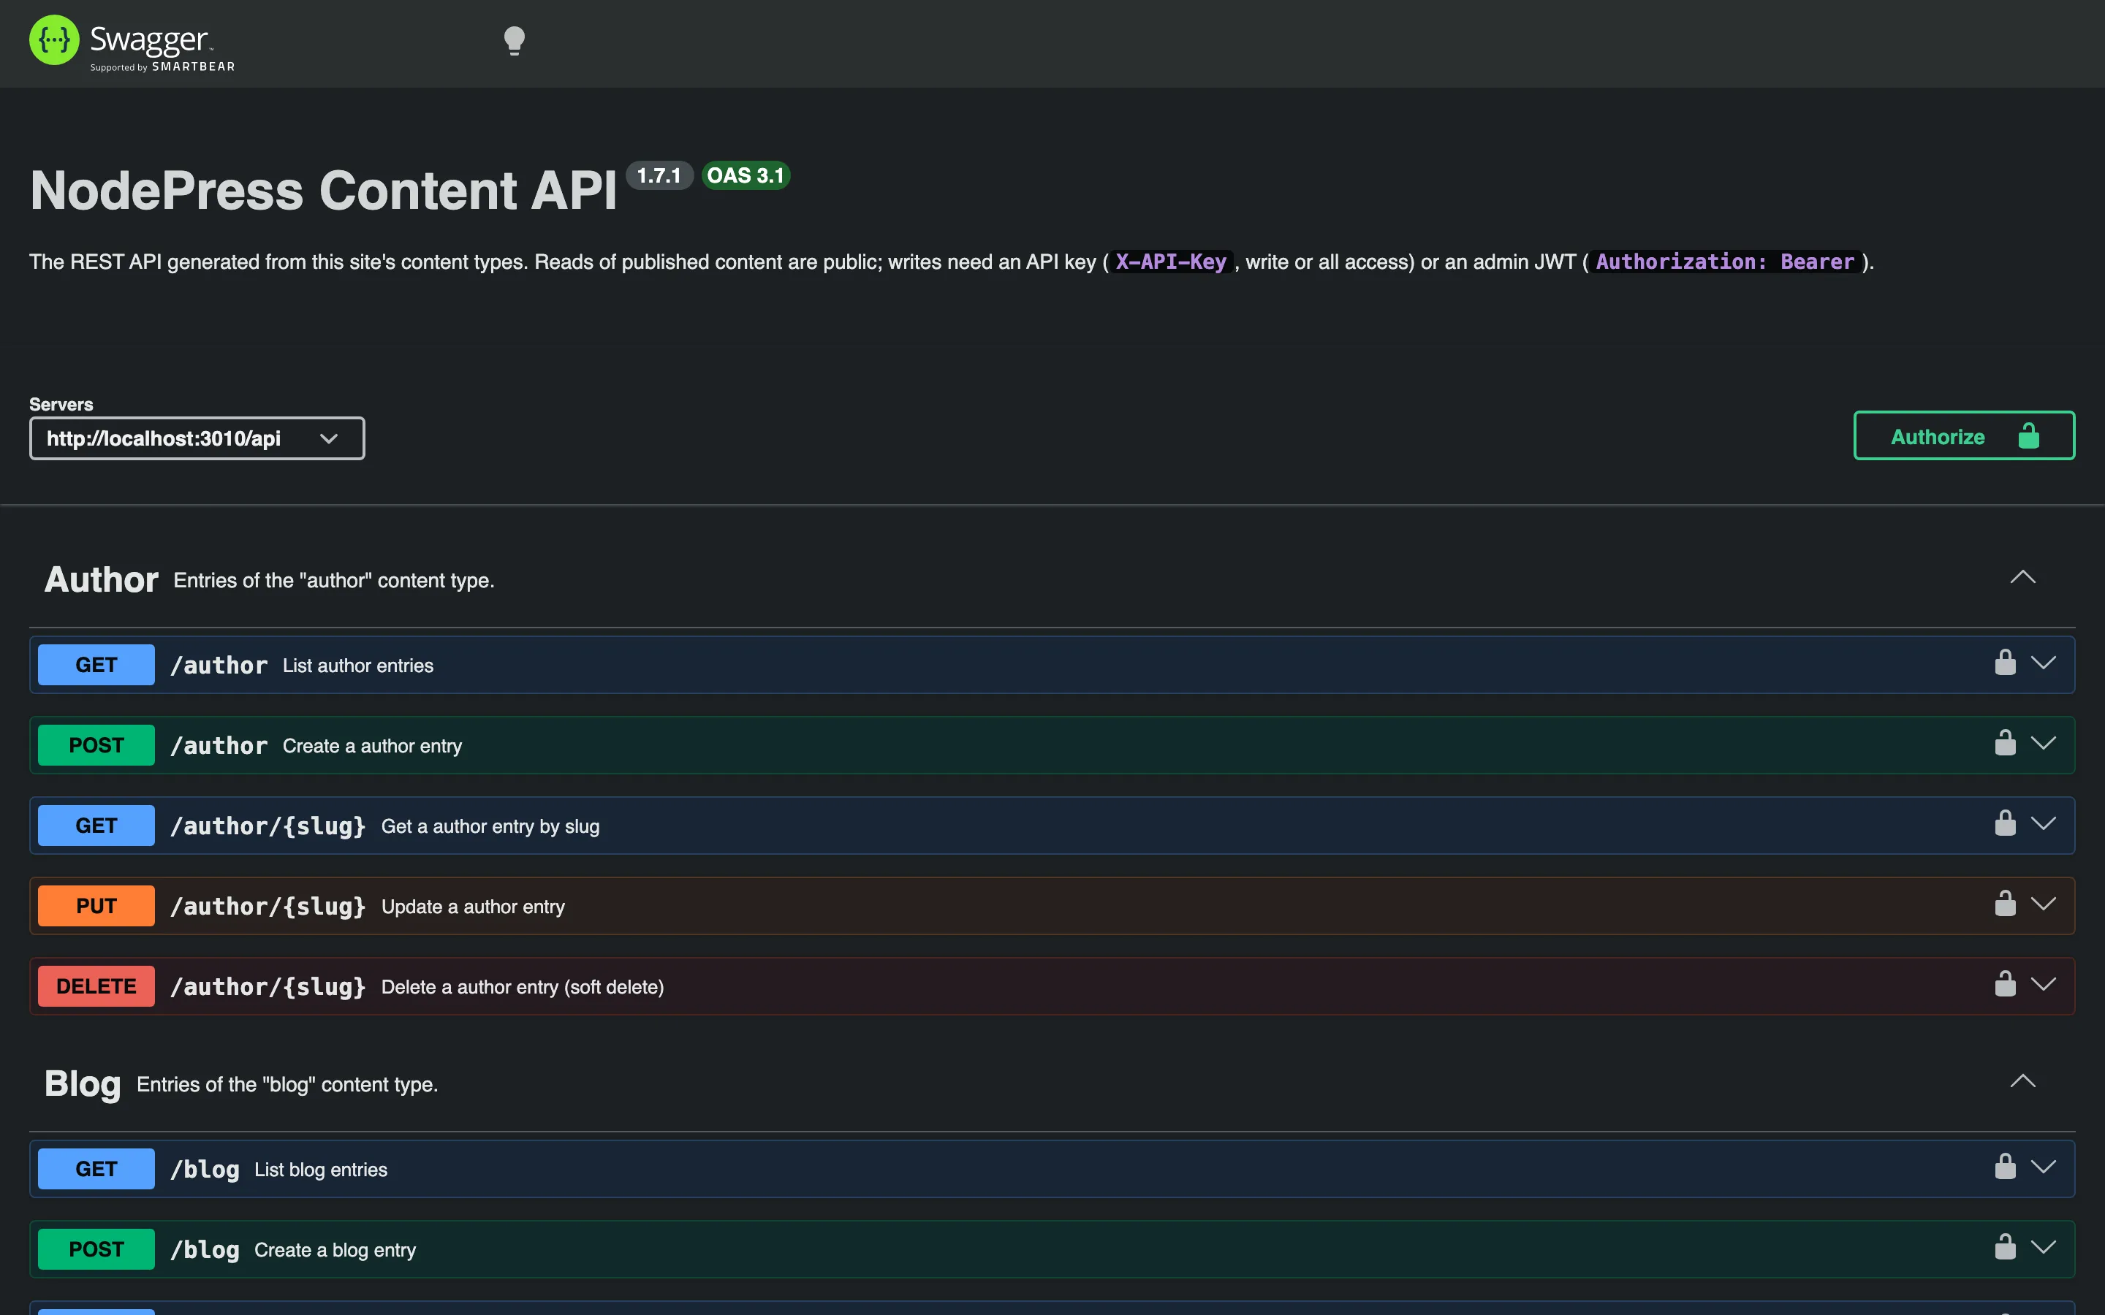Click the Servers label
This screenshot has height=1315, width=2105.
coord(61,405)
